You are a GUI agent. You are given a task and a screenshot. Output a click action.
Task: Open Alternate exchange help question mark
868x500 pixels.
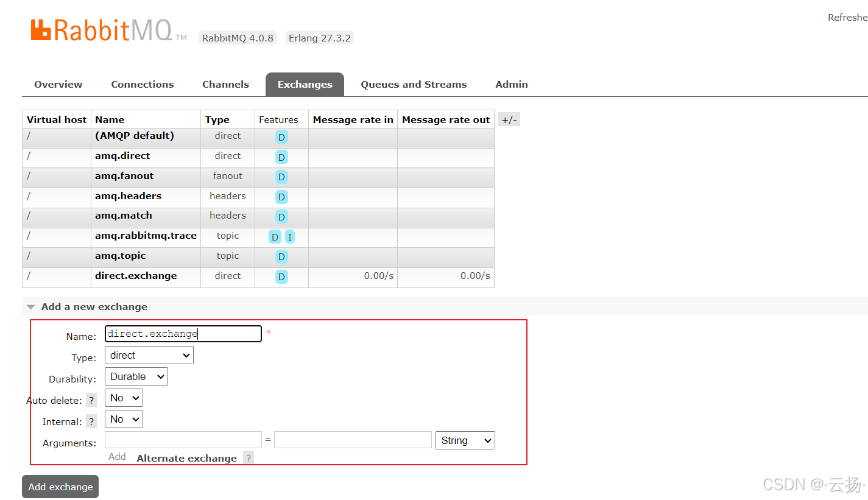(249, 458)
